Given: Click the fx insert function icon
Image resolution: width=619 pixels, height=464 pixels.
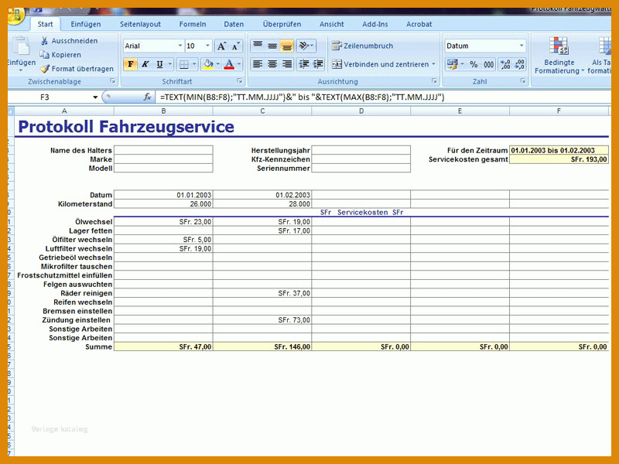Looking at the screenshot, I should pyautogui.click(x=147, y=97).
